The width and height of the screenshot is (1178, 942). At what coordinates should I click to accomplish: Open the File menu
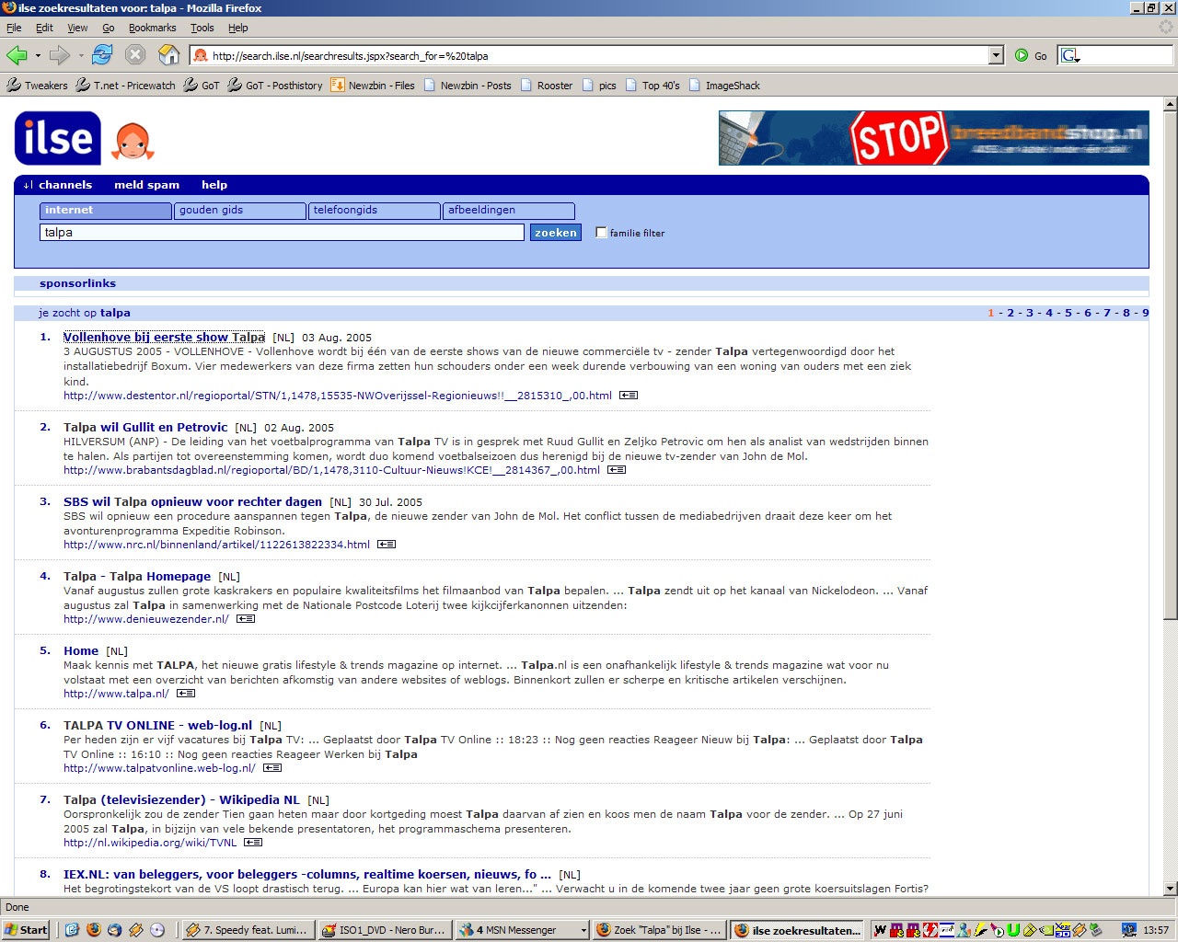tap(14, 28)
